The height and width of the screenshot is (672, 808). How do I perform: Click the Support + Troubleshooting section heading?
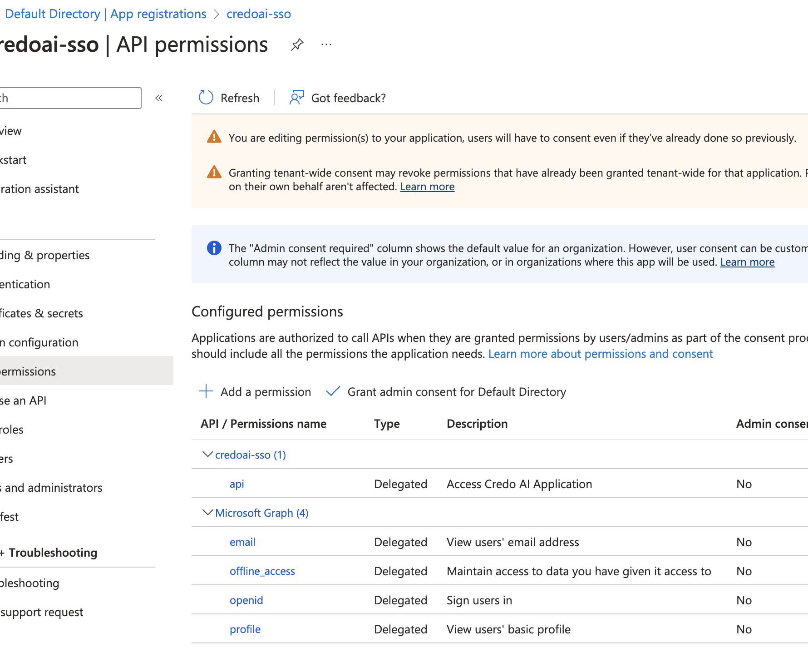(x=49, y=553)
